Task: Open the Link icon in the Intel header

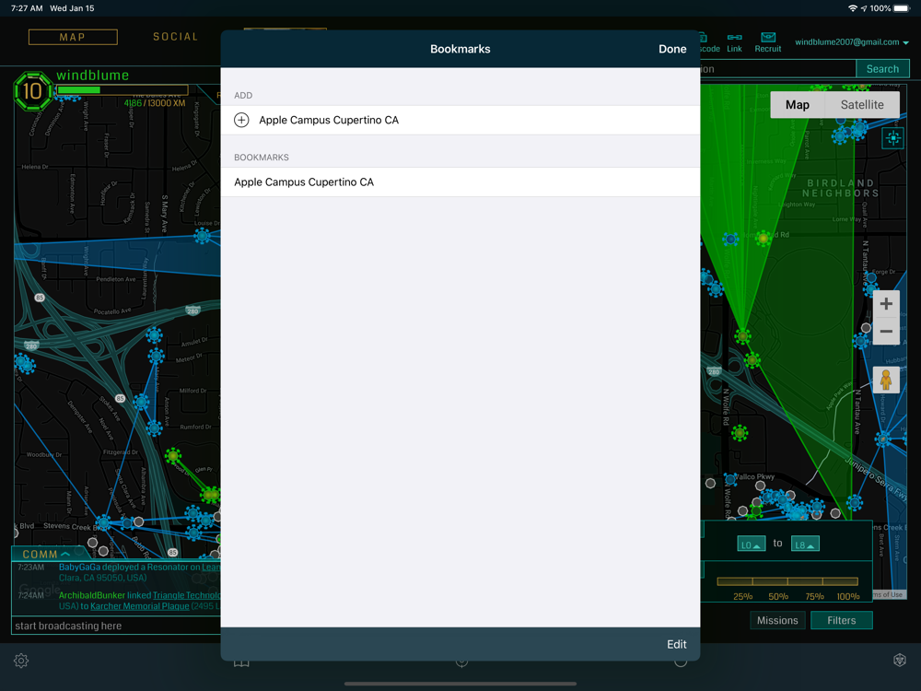Action: coord(734,43)
